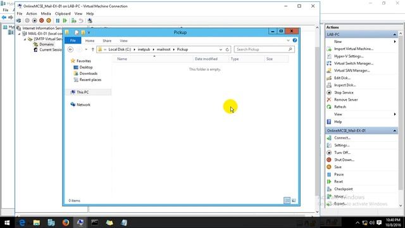
Task: Open the VM Connection View menu
Action: [x=78, y=14]
